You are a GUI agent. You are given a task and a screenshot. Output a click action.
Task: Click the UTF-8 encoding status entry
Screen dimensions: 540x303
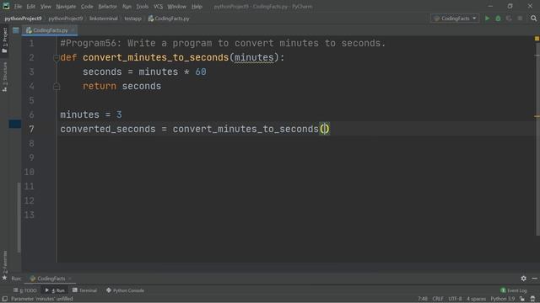pos(455,299)
